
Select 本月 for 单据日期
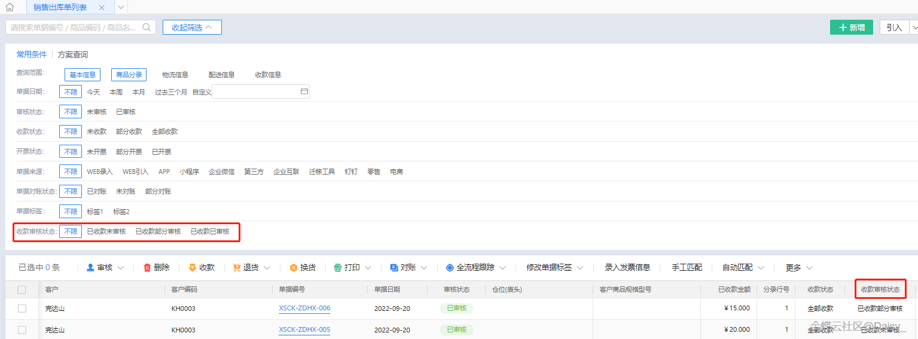coord(139,92)
